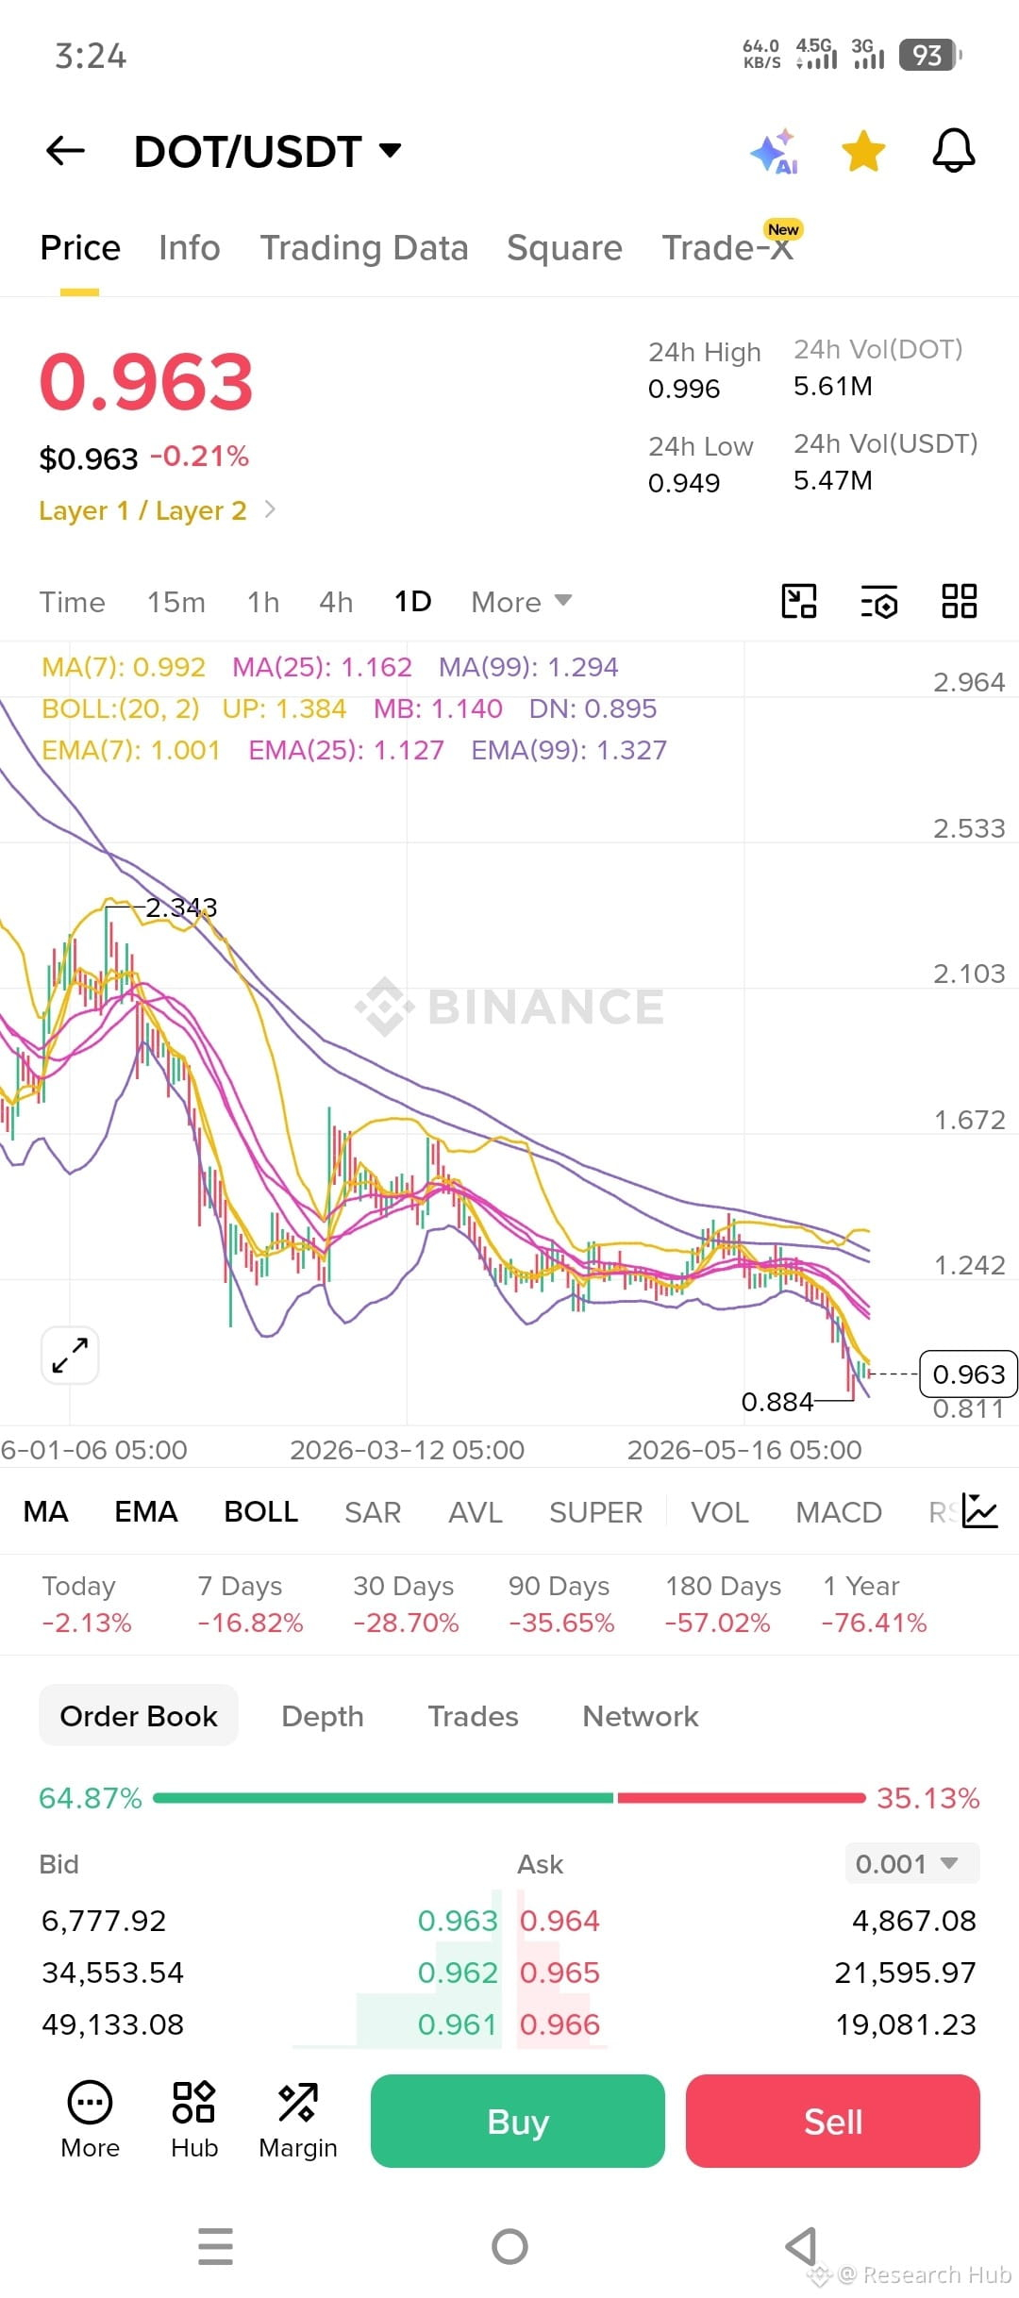Select ask price 0.965

pyautogui.click(x=560, y=1973)
